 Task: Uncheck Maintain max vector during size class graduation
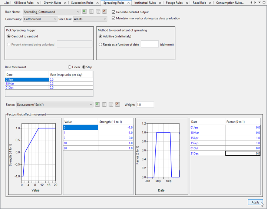pyautogui.click(x=113, y=18)
